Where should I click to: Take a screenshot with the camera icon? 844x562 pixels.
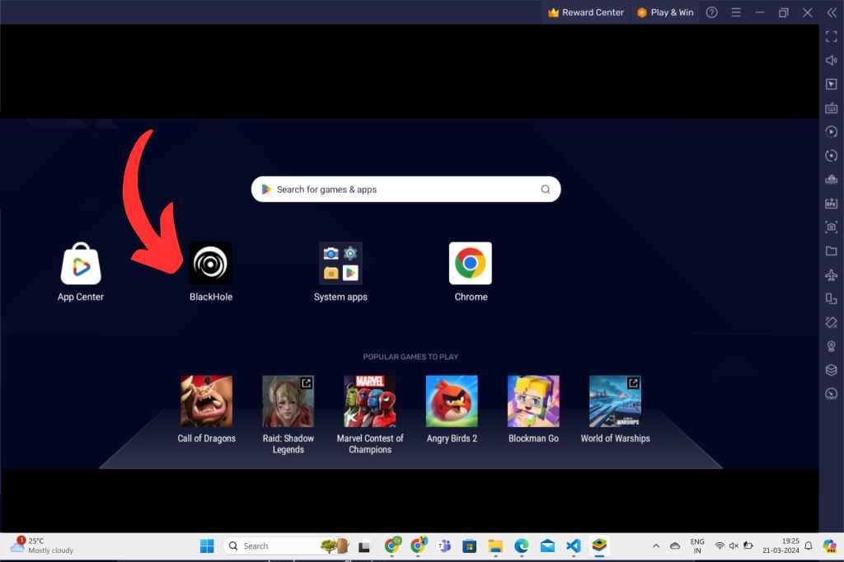coord(831,227)
